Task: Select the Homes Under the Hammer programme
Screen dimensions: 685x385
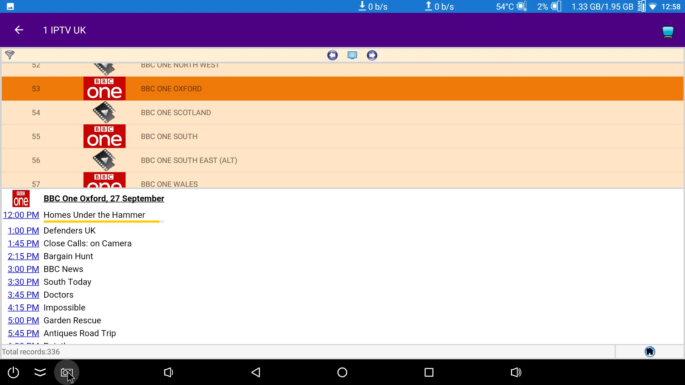Action: pyautogui.click(x=94, y=215)
